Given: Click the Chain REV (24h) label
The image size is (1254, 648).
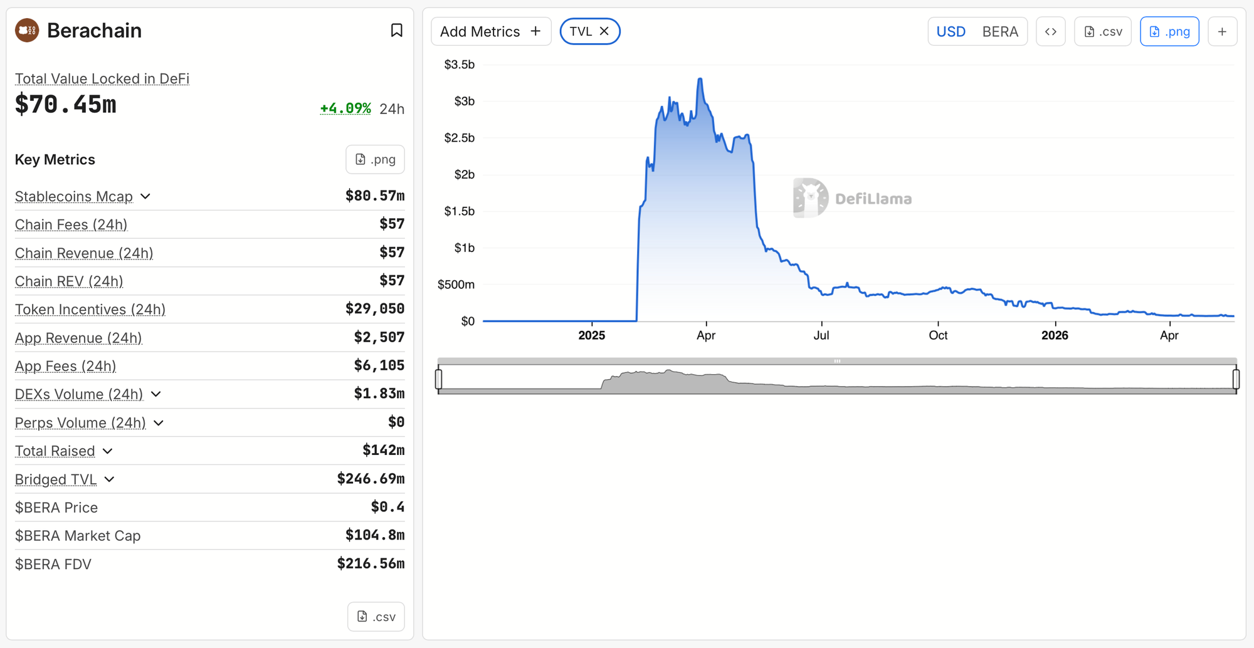Looking at the screenshot, I should tap(69, 281).
